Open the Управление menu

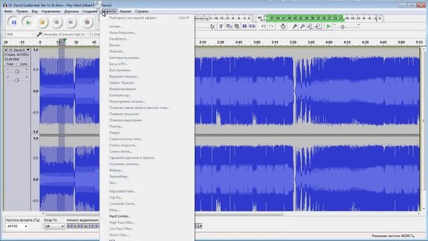[x=51, y=11]
